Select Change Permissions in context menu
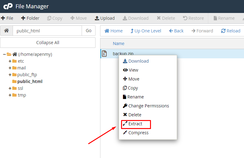Viewport: 244px width, 158px height. click(148, 106)
